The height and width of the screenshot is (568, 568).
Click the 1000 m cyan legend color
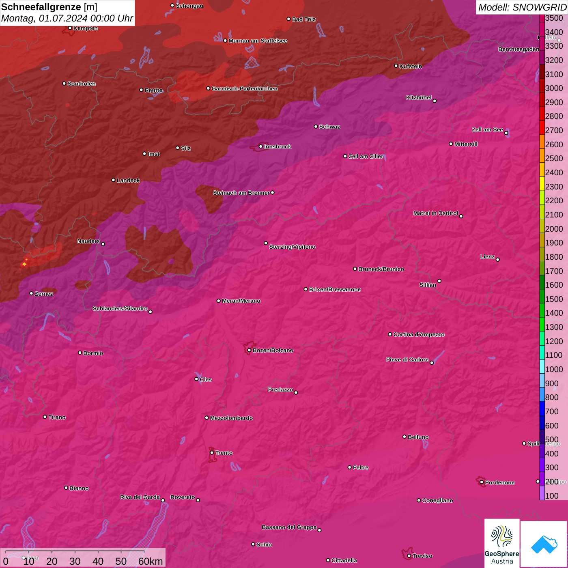542,366
